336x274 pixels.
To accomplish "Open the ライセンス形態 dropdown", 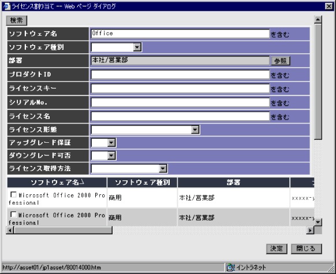I will (195, 129).
